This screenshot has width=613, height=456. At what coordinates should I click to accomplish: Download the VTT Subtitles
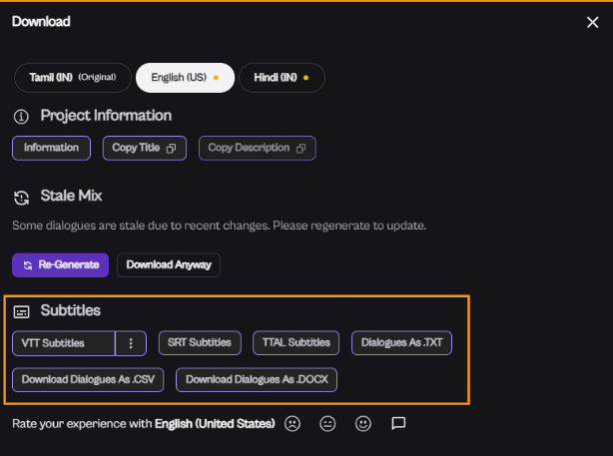coord(64,343)
